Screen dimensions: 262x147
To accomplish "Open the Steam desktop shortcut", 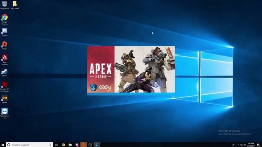I will [5, 73].
